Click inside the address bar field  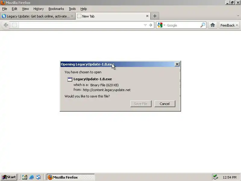pos(81,25)
